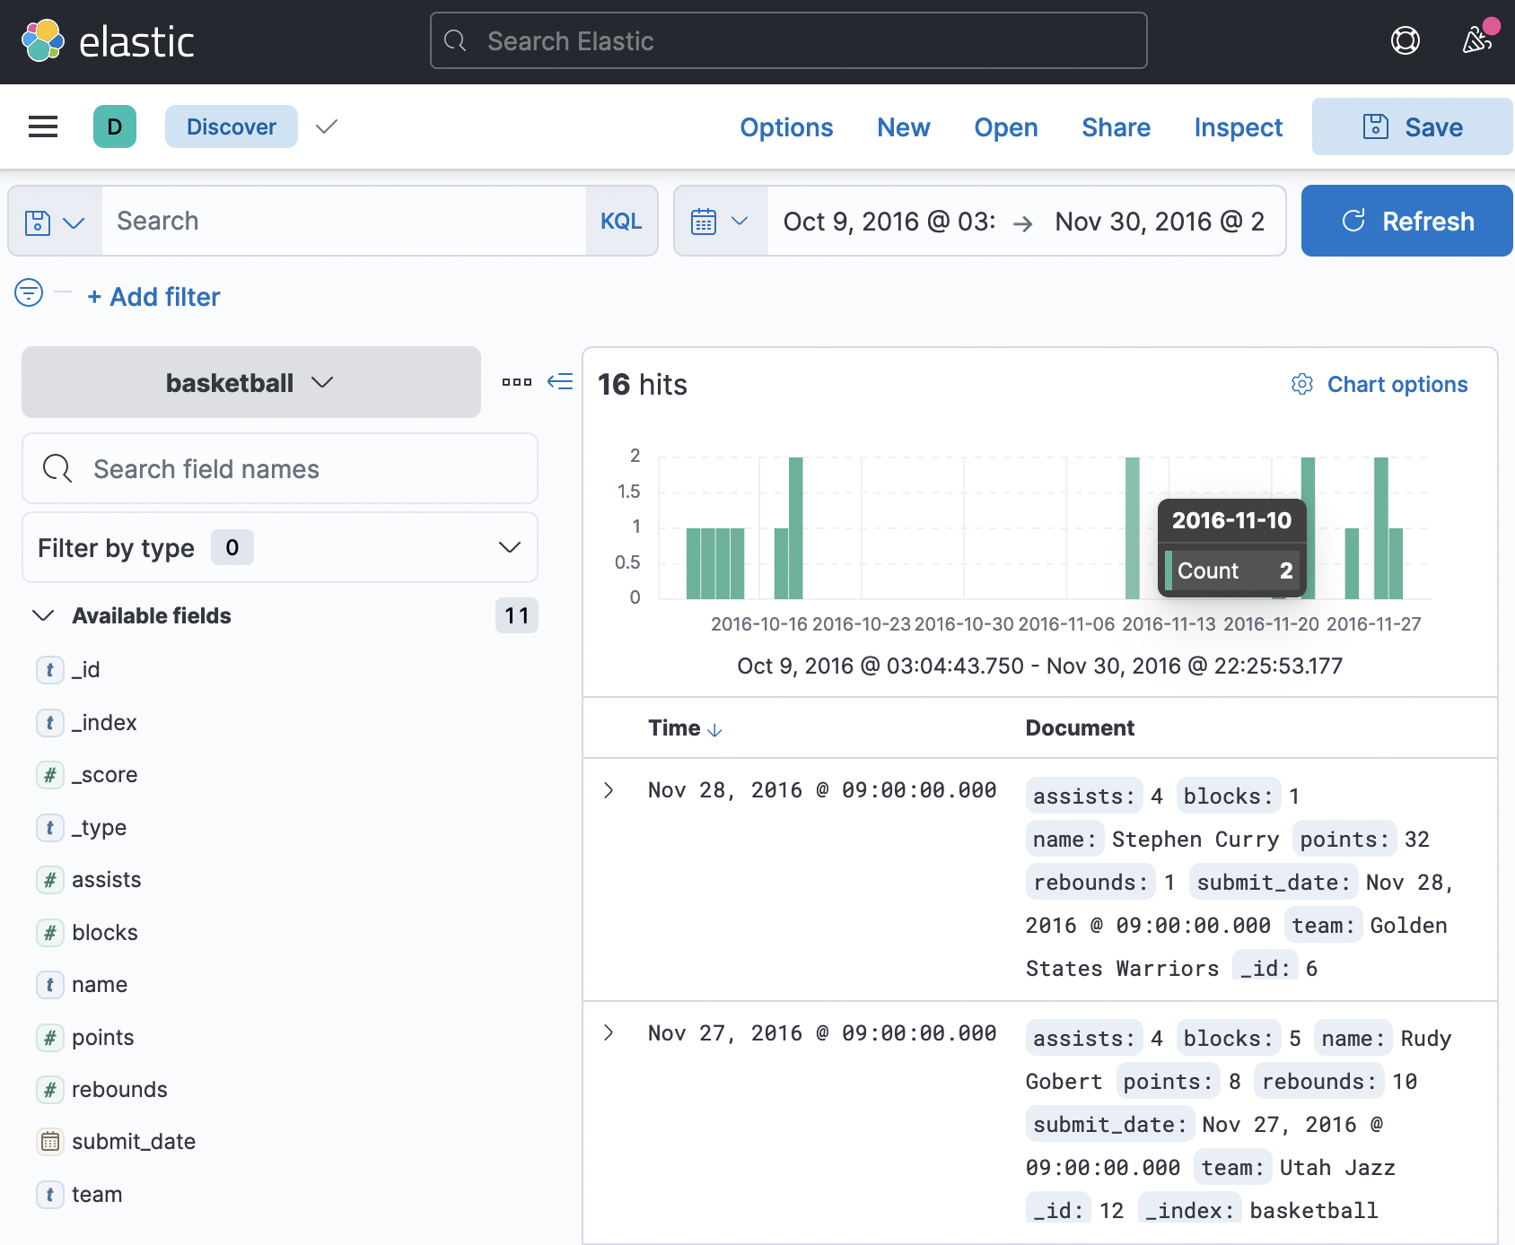
Task: Collapse the fields sidebar arrow icon
Action: coord(560,381)
